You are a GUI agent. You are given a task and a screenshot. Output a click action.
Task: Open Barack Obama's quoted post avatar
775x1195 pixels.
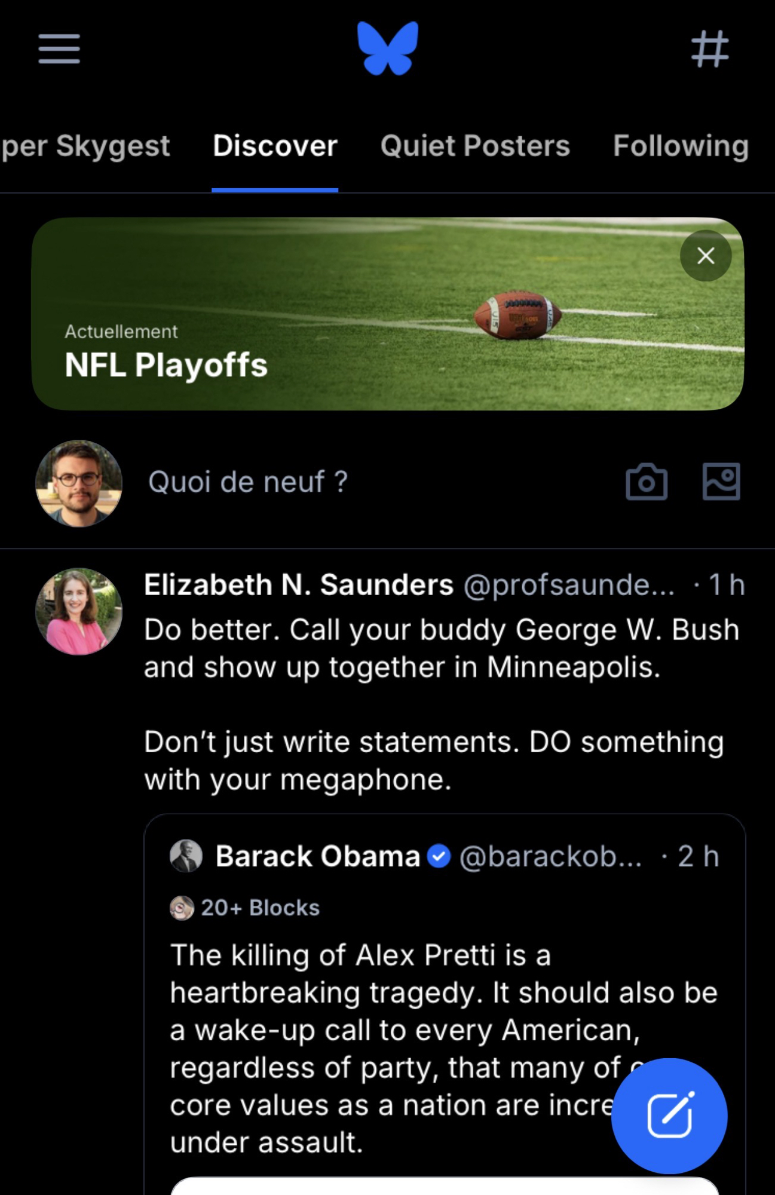coord(186,856)
